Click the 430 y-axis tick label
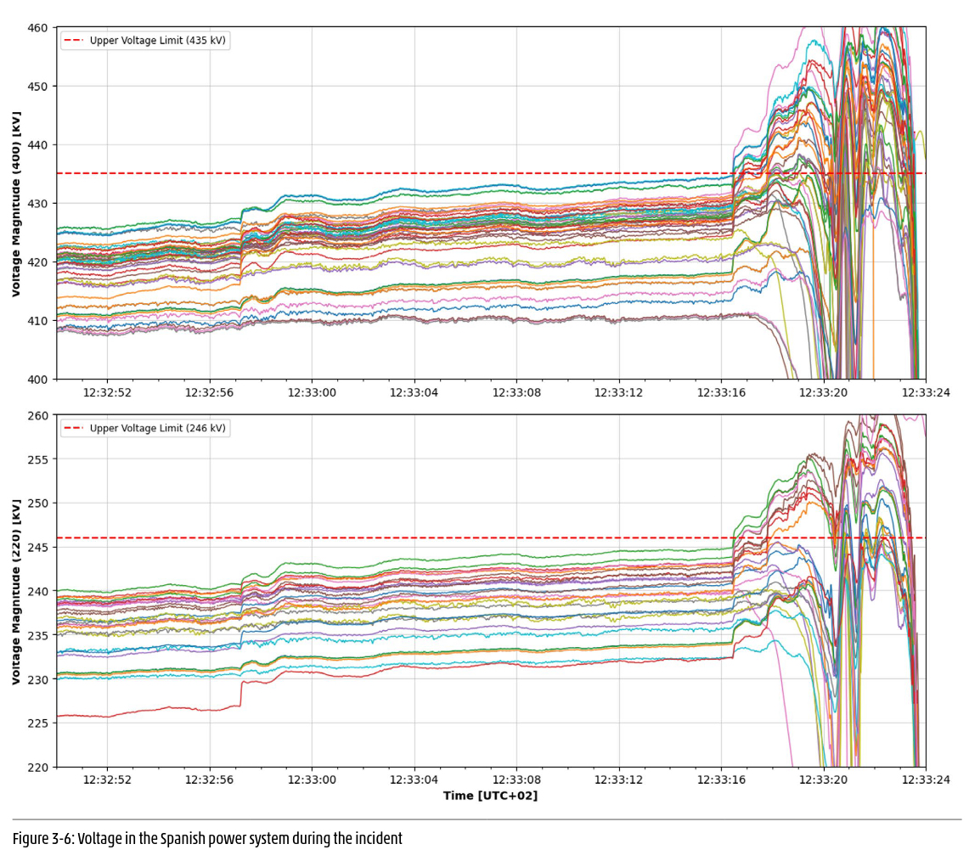 (37, 204)
